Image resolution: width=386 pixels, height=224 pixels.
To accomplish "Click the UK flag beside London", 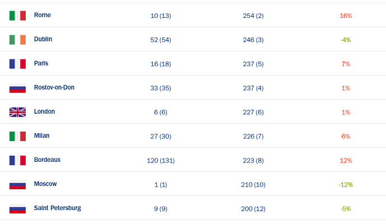I will [17, 112].
